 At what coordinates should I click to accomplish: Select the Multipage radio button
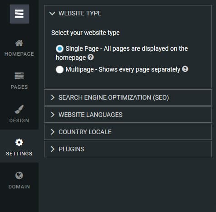pyautogui.click(x=59, y=70)
